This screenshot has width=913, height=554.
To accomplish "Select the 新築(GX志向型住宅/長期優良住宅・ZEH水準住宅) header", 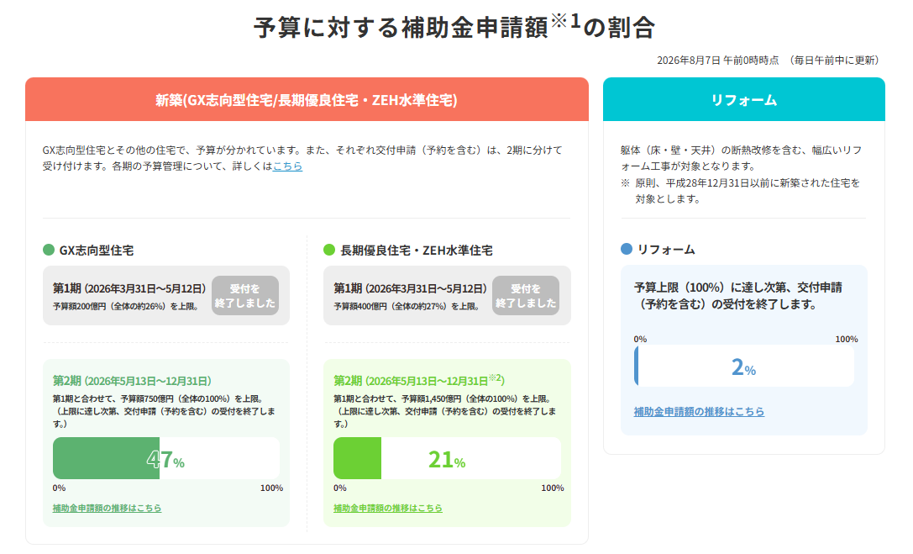I will click(307, 99).
